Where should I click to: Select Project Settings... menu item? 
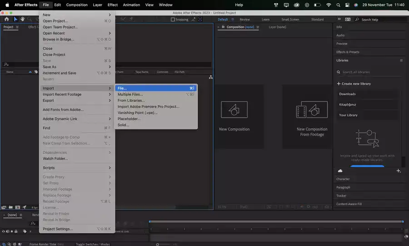pyautogui.click(x=77, y=229)
